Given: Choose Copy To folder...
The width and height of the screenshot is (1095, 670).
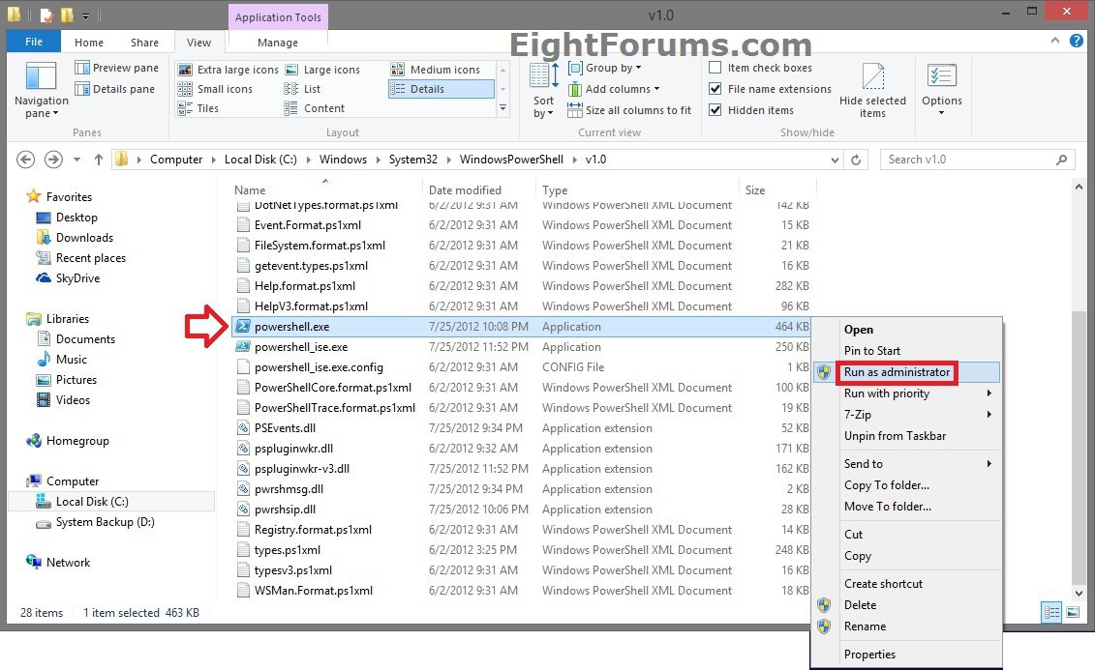Looking at the screenshot, I should (x=906, y=485).
